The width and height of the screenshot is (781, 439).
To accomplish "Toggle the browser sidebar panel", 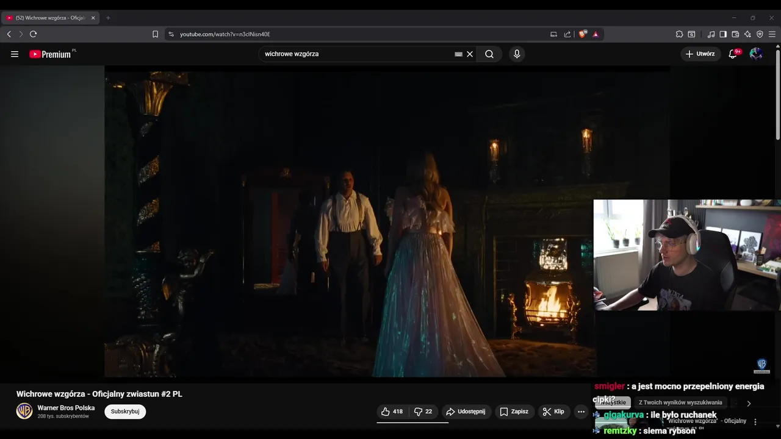I will [x=723, y=34].
